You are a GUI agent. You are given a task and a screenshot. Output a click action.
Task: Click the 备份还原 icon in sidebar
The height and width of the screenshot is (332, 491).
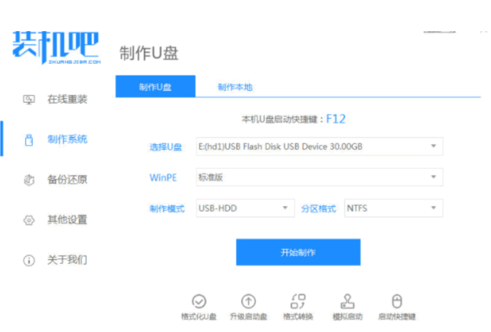(29, 180)
